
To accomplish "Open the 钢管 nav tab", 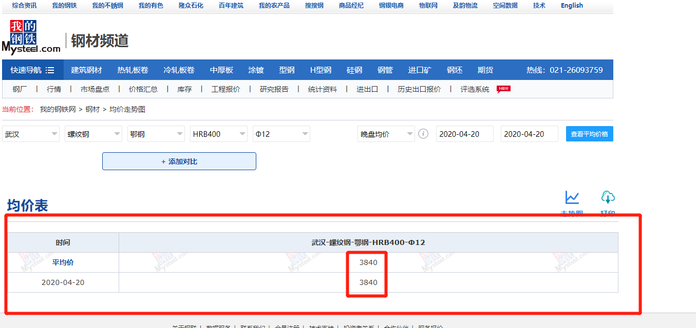I will (x=385, y=70).
